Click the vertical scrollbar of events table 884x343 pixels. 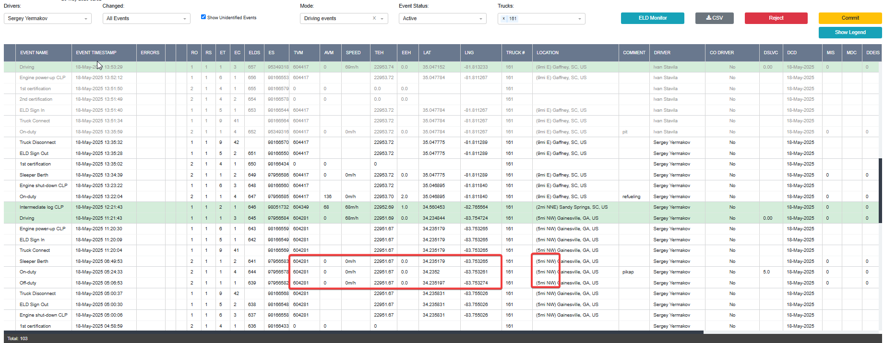click(880, 191)
